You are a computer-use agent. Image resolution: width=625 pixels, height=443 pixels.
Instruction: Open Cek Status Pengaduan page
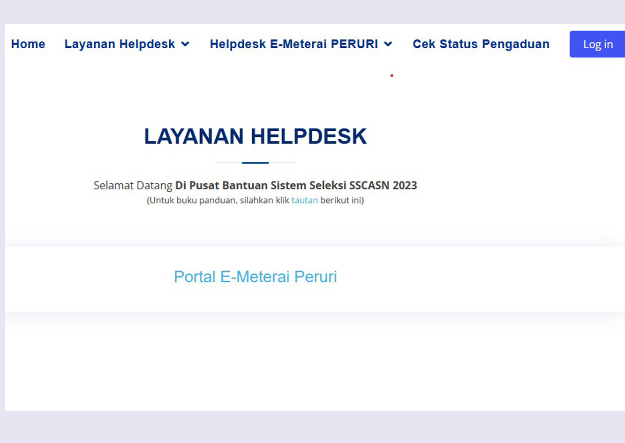(x=481, y=44)
